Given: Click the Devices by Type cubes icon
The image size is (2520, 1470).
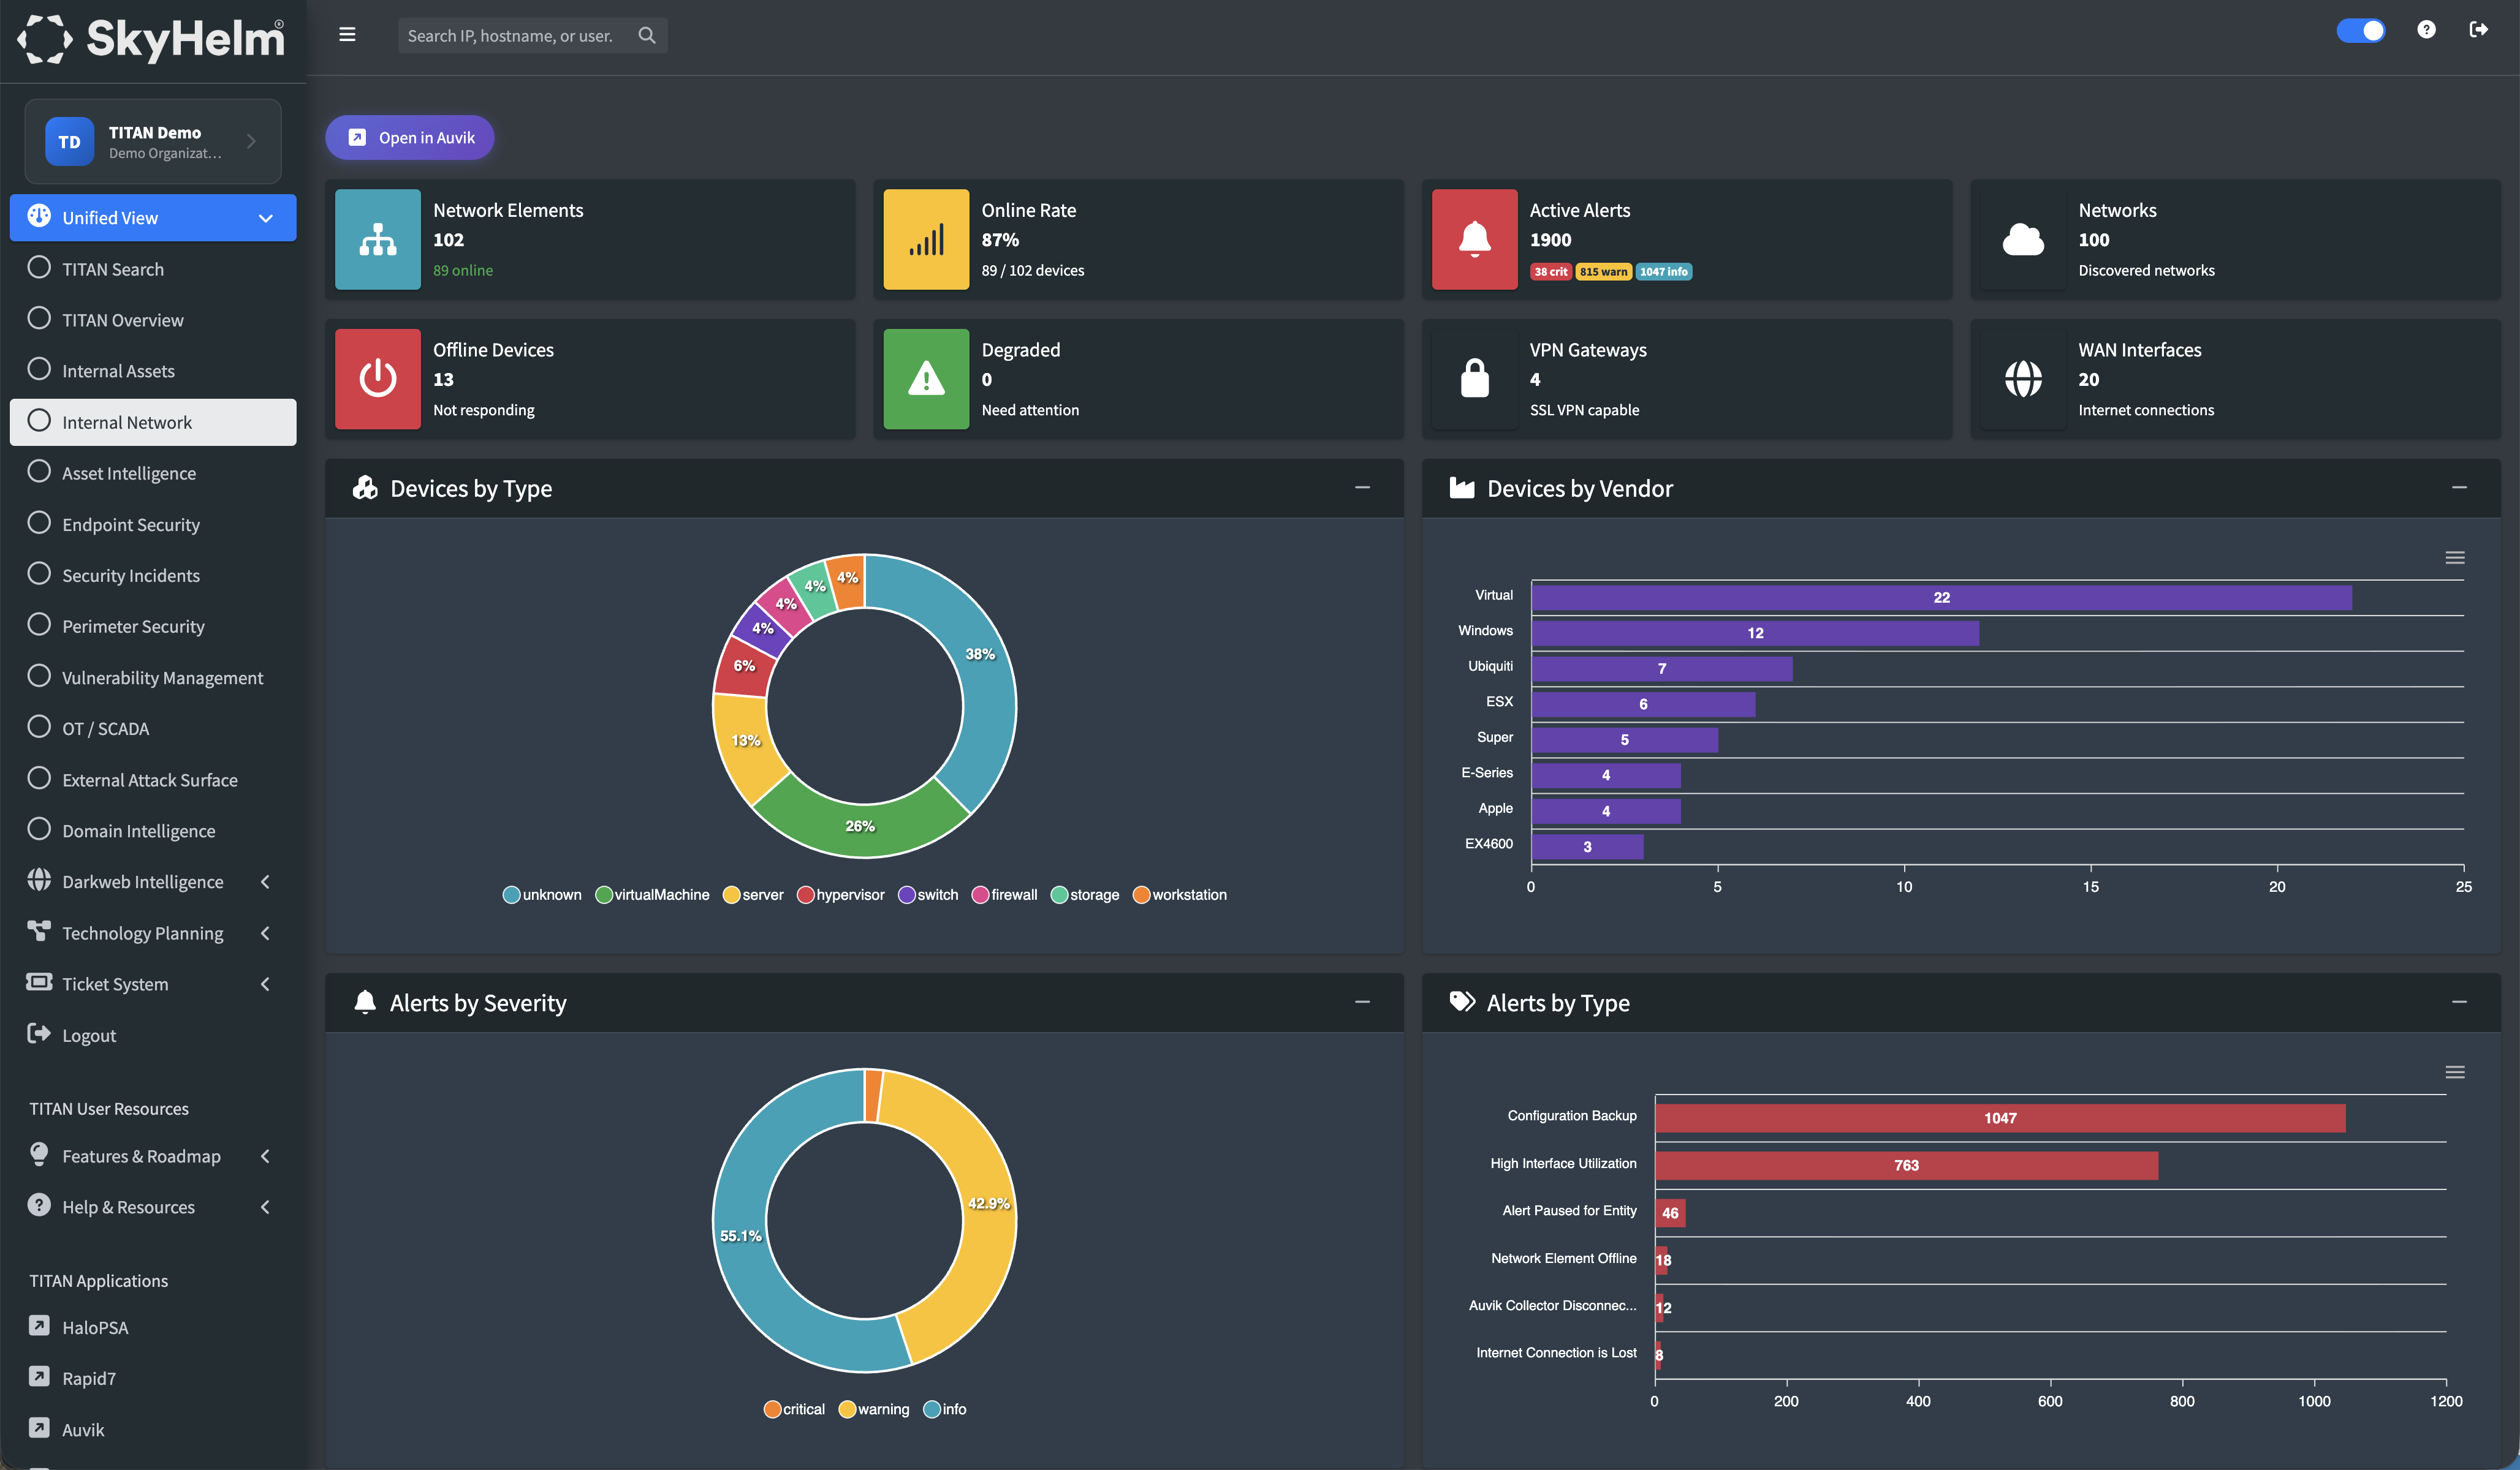Looking at the screenshot, I should pos(365,488).
